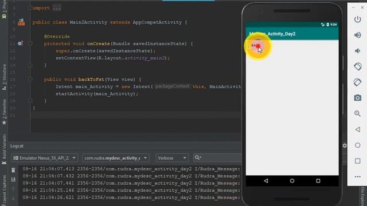
Task: Tap the Android home navigation button on phone
Action: pyautogui.click(x=292, y=181)
